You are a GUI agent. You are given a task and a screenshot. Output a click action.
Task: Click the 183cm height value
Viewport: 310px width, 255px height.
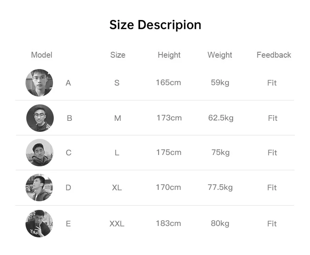tap(168, 224)
